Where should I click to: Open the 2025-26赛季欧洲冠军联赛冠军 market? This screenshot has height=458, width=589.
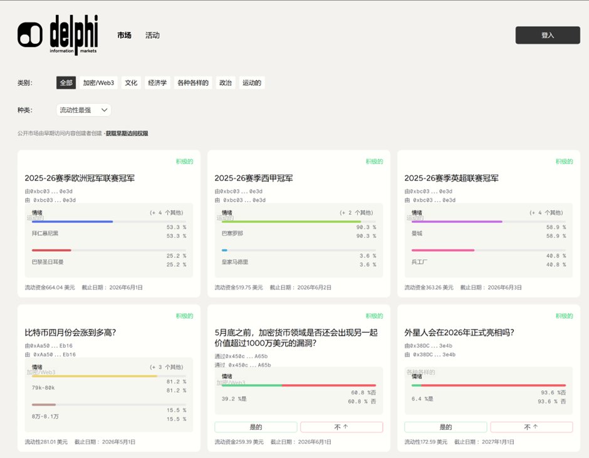tap(80, 179)
